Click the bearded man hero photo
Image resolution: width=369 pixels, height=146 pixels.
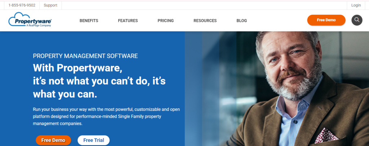(277, 89)
